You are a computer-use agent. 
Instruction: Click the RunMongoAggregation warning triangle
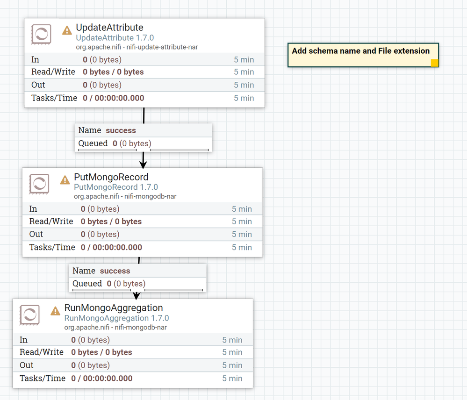(56, 311)
